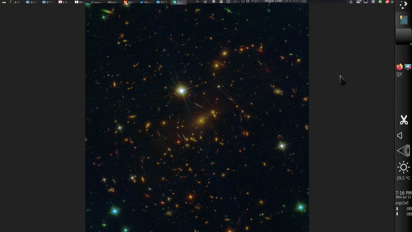Viewport: 412px width, 232px height.
Task: Mute using the speaker volume icon
Action: 400,135
